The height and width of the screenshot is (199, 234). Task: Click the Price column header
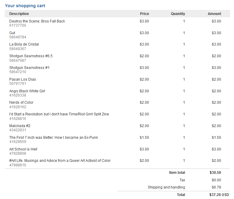point(144,14)
